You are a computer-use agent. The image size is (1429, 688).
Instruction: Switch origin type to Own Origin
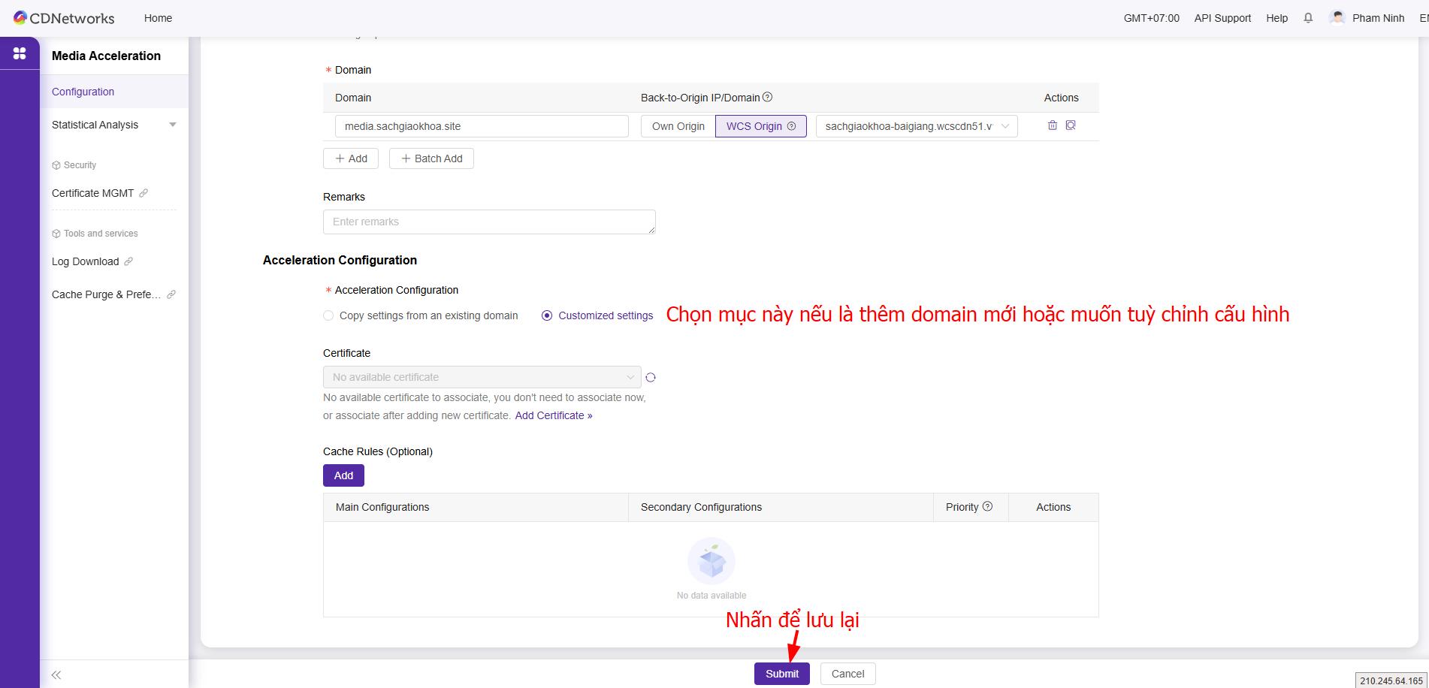pos(678,126)
